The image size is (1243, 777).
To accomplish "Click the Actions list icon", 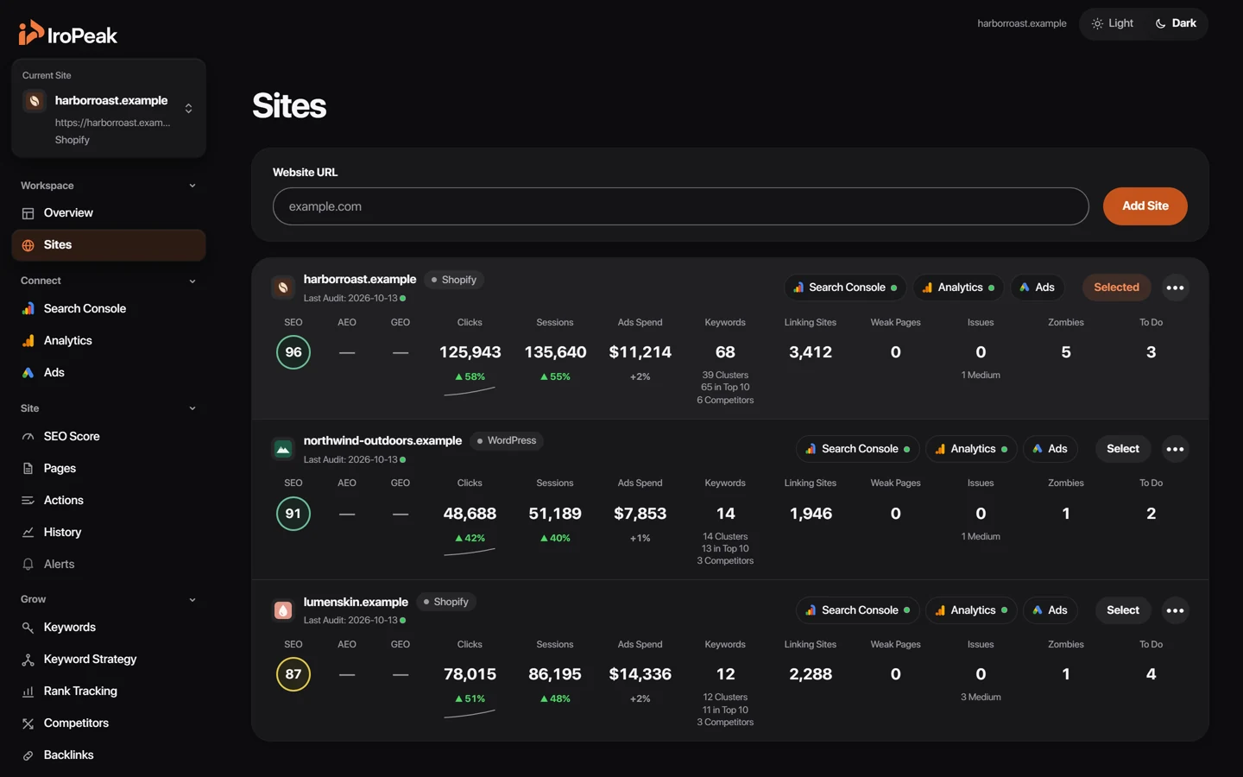I will (x=28, y=501).
